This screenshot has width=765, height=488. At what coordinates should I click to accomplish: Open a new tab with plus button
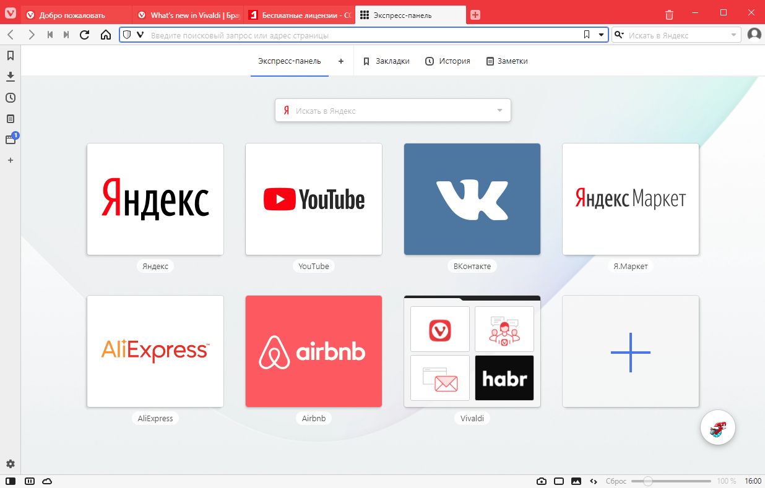point(475,15)
